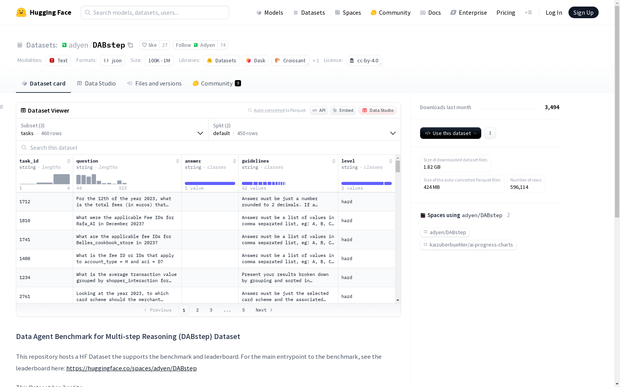620x387 pixels.
Task: Open the kaizuberbuehler/ai-progress-charts space
Action: point(468,245)
